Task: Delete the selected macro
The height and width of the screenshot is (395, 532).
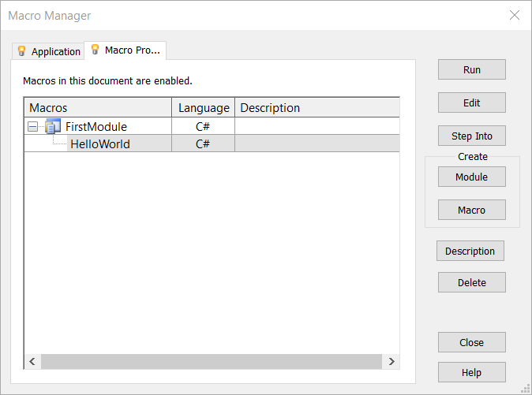Action: click(x=471, y=282)
